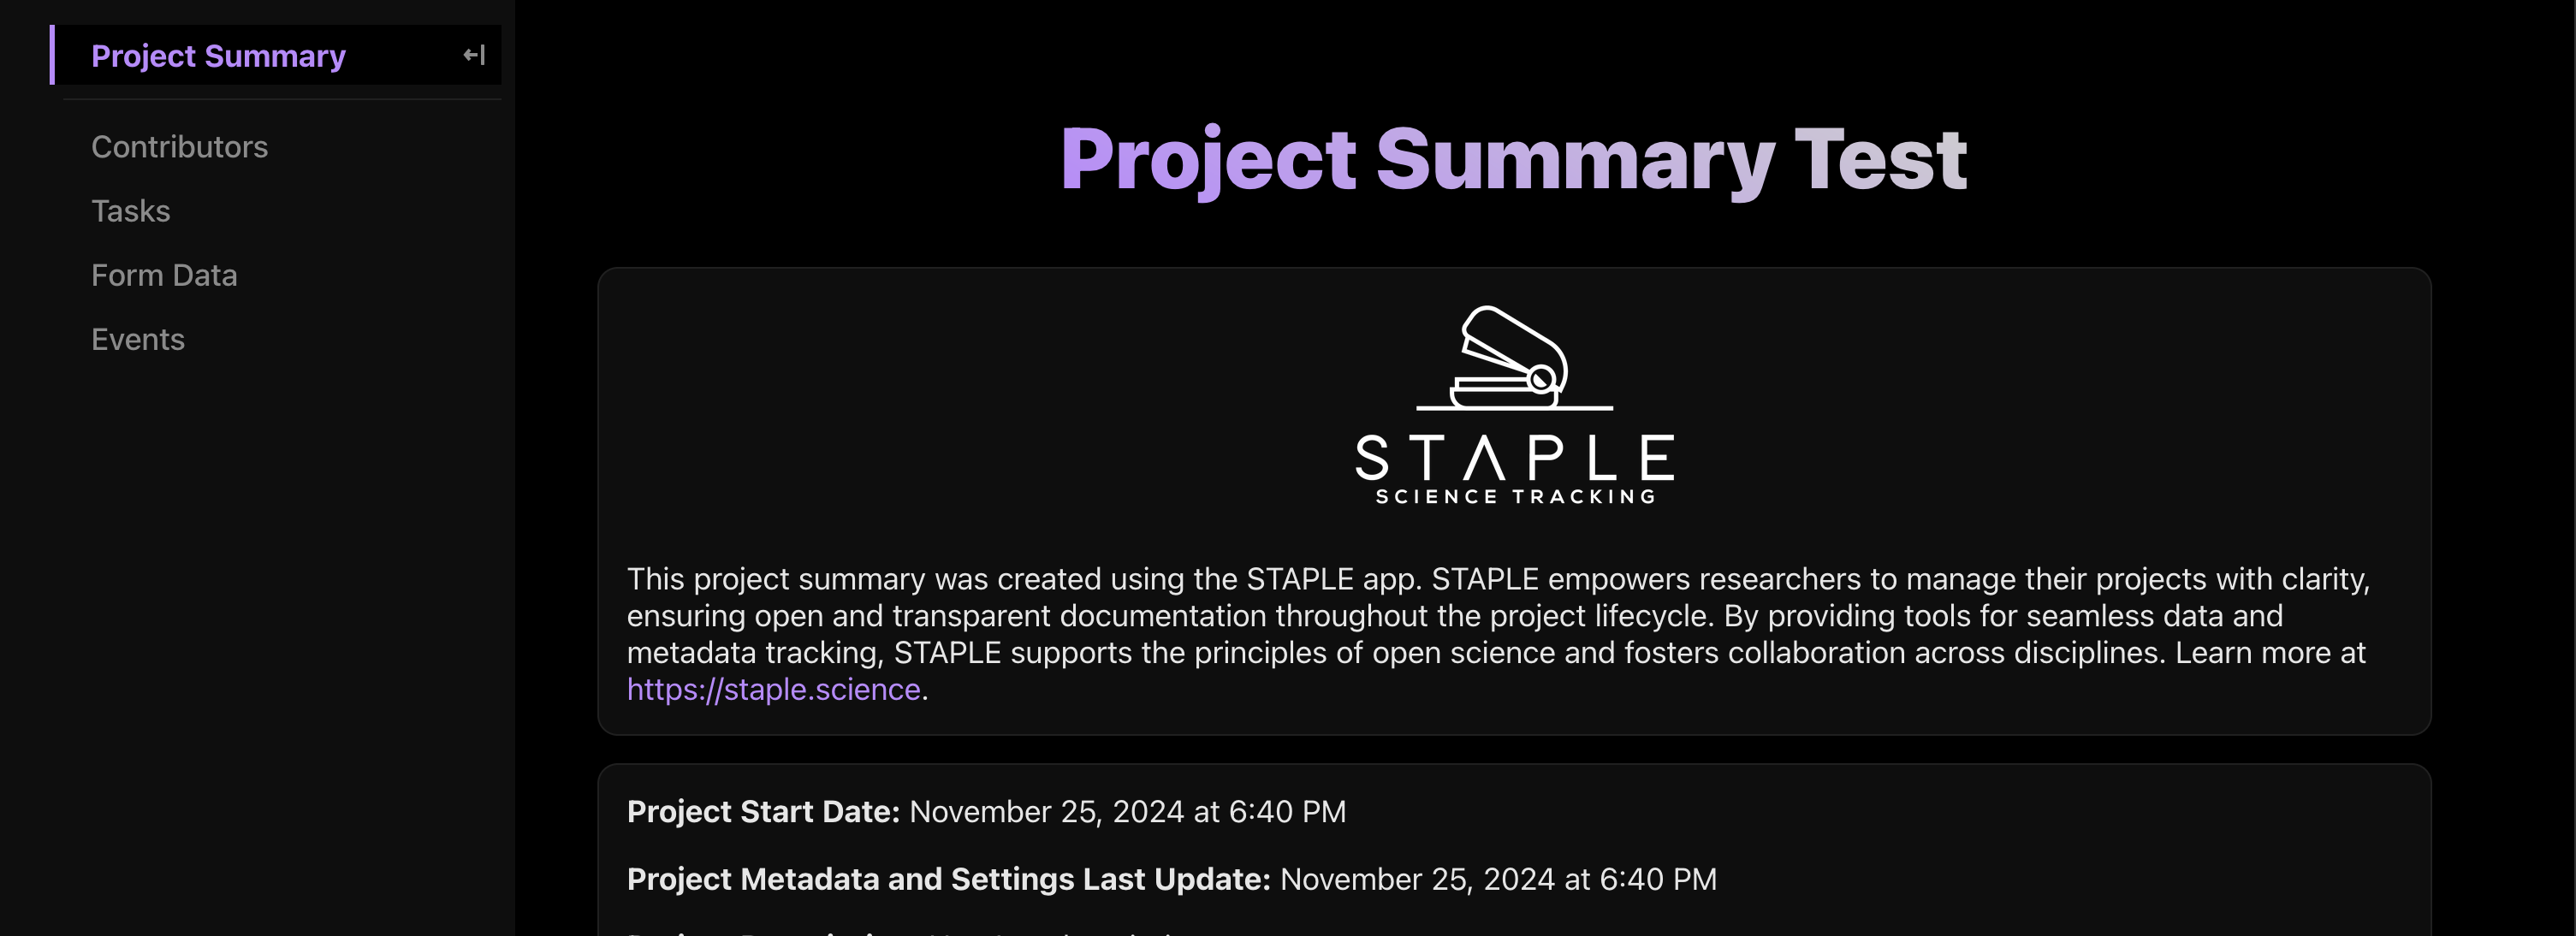Click the Project Summary Test page title
Image resolution: width=2576 pixels, height=936 pixels.
[x=1513, y=159]
